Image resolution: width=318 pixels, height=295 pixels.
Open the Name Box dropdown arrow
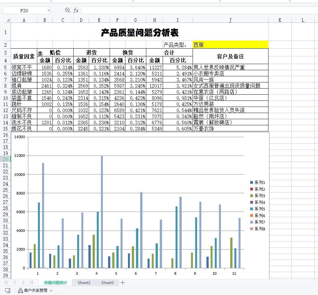tap(49, 11)
